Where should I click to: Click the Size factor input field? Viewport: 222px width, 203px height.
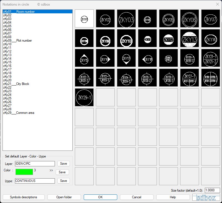coord(212,190)
